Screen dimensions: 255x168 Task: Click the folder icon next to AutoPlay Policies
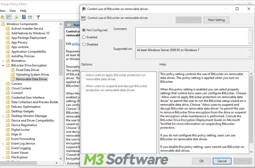tap(8, 56)
